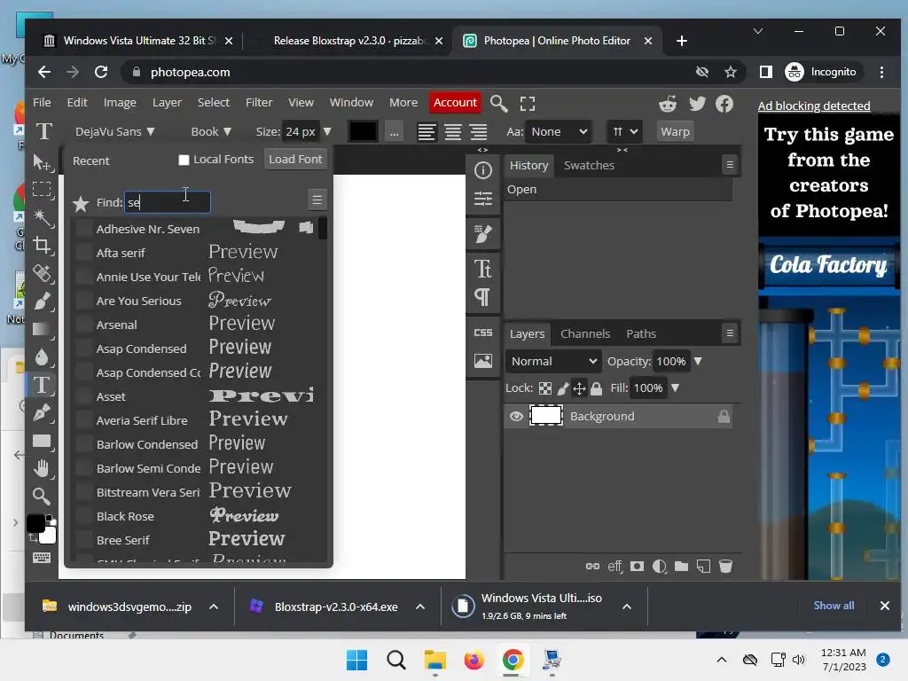Open the text orientation dropdown

(624, 131)
